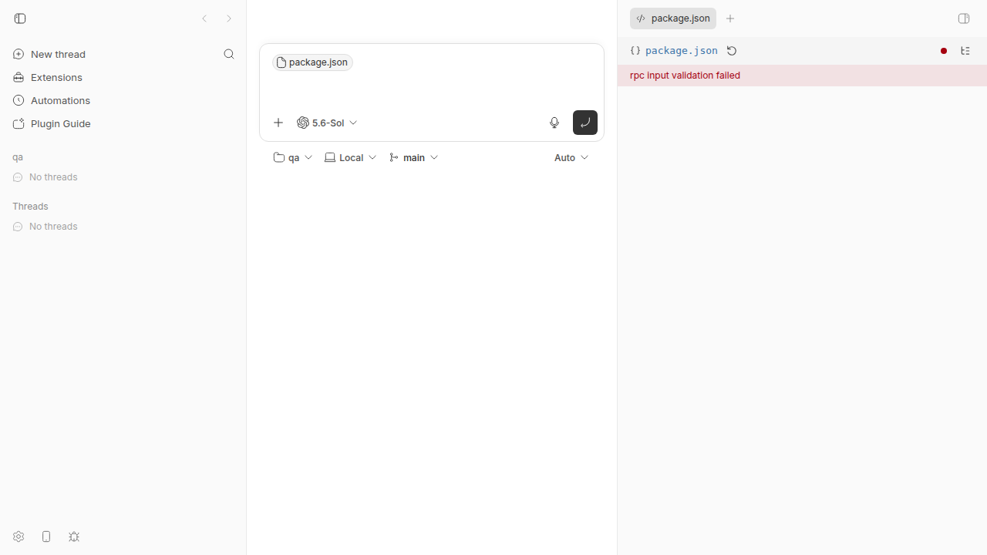
Task: Click the Threads section heading
Action: [x=30, y=207]
